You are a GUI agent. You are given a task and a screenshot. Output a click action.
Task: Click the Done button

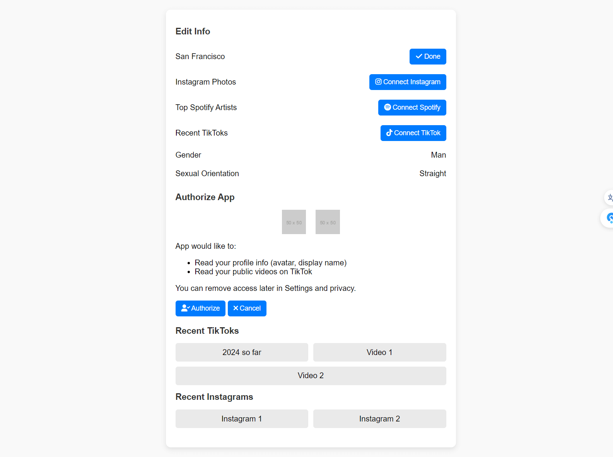pyautogui.click(x=428, y=56)
